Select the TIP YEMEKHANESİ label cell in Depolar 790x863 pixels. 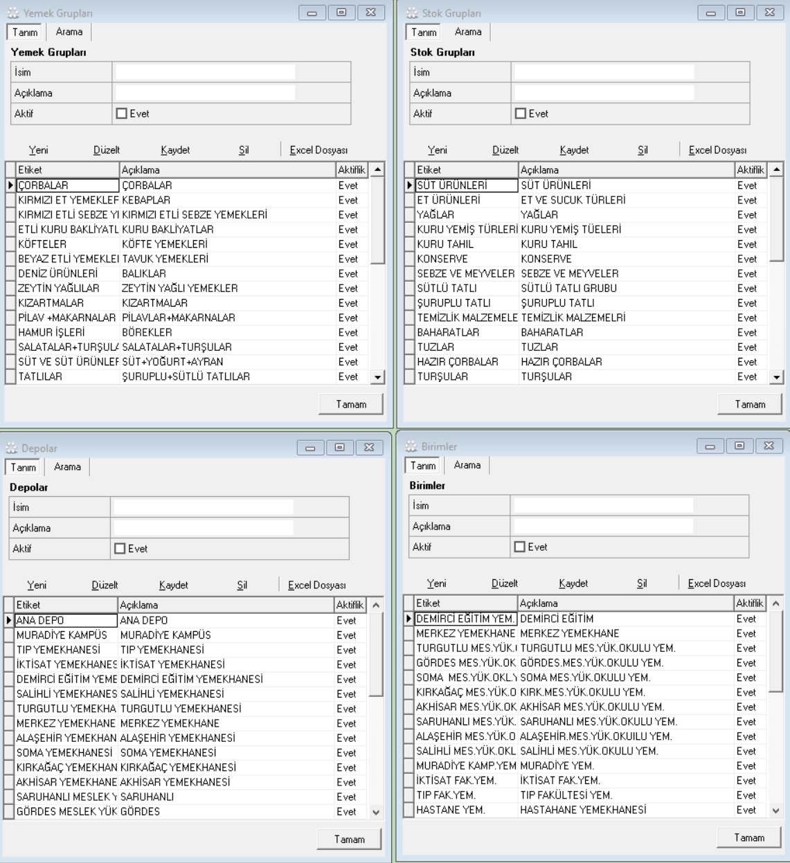66,650
